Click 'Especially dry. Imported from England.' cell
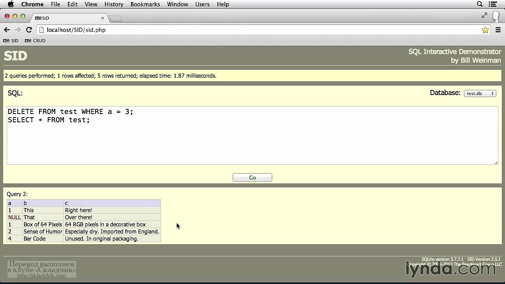Screen dimensions: 505x284 (x=112, y=232)
